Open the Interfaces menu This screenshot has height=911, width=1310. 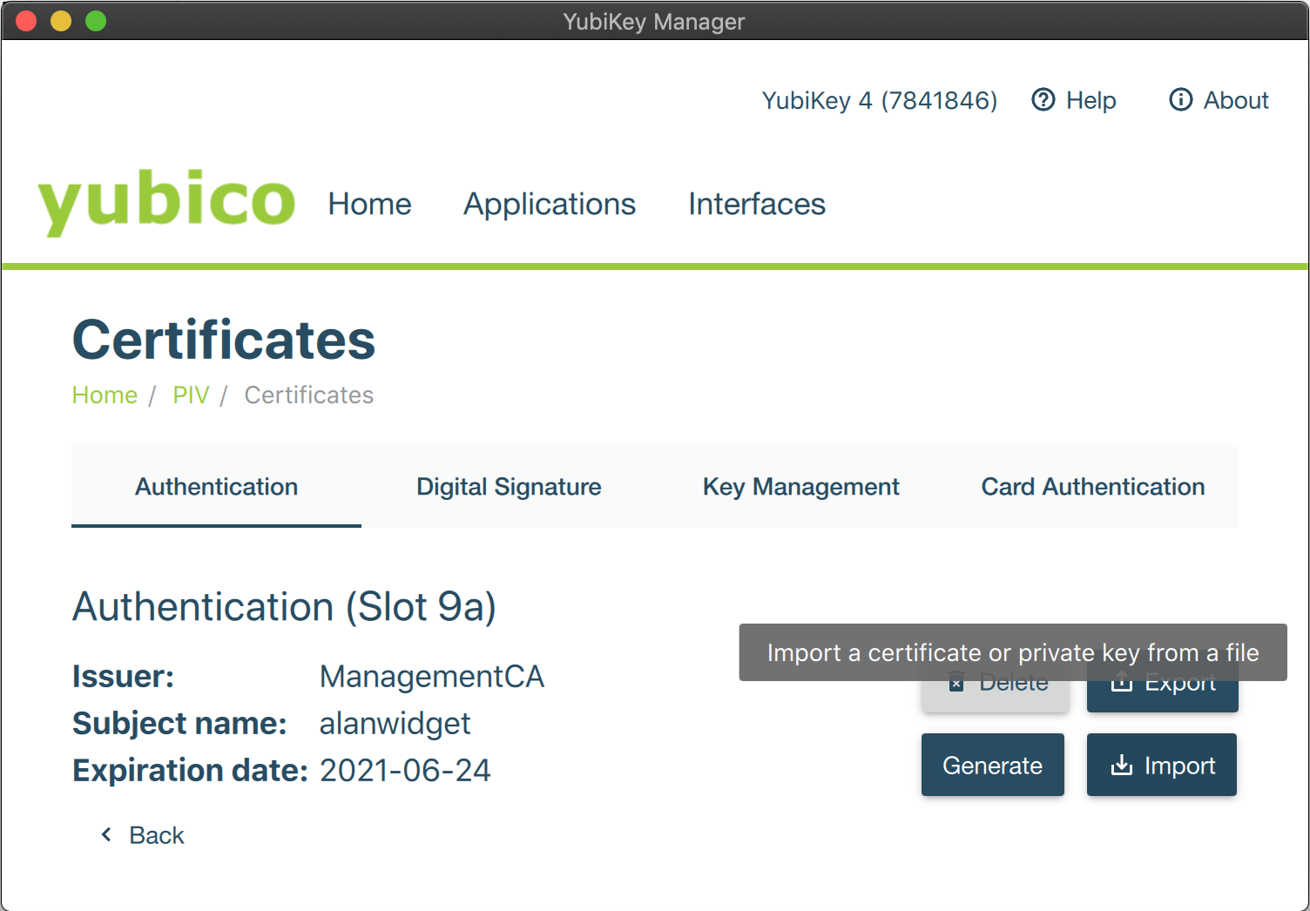click(x=756, y=204)
